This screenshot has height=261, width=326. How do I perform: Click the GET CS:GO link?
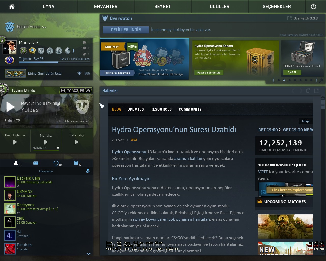269,130
